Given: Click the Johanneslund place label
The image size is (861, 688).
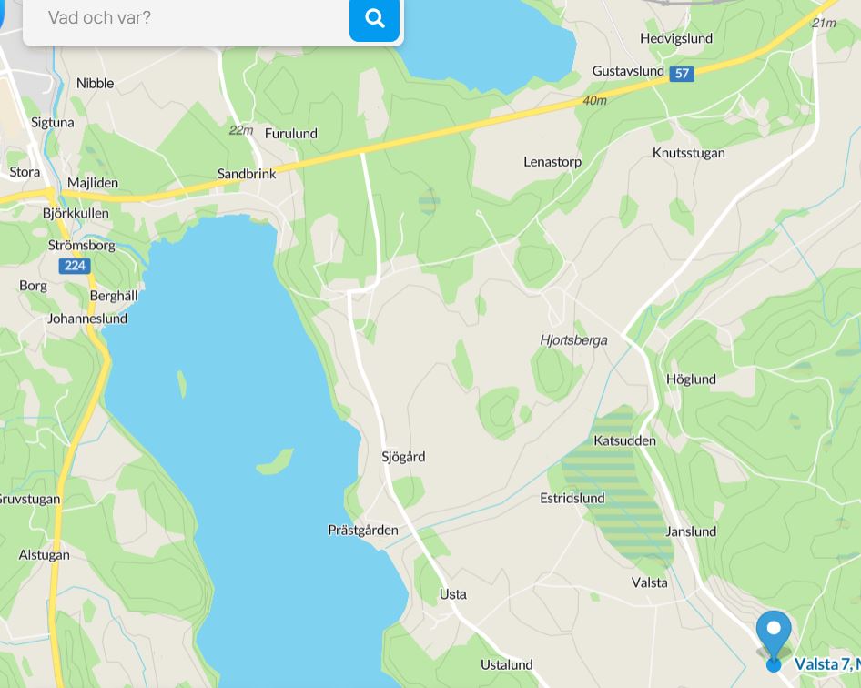Looking at the screenshot, I should click(x=87, y=319).
